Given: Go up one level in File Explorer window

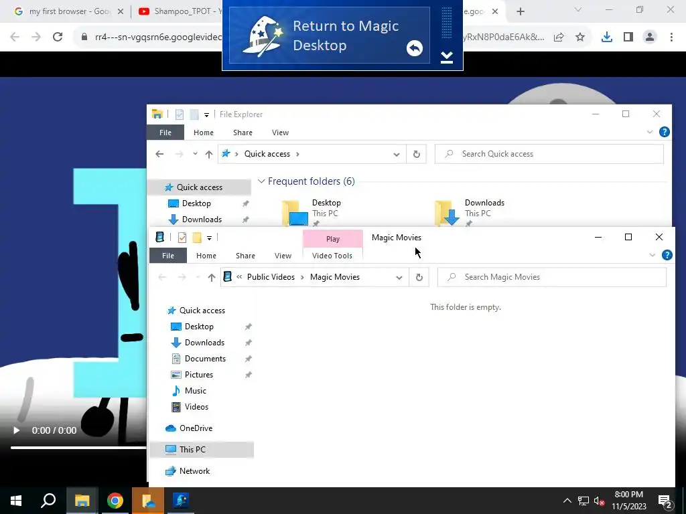Looking at the screenshot, I should pos(209,154).
